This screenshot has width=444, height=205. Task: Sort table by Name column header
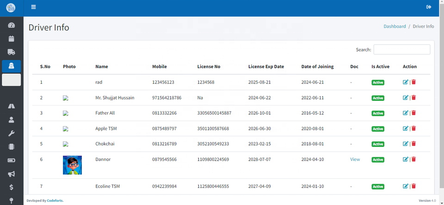[x=102, y=66]
